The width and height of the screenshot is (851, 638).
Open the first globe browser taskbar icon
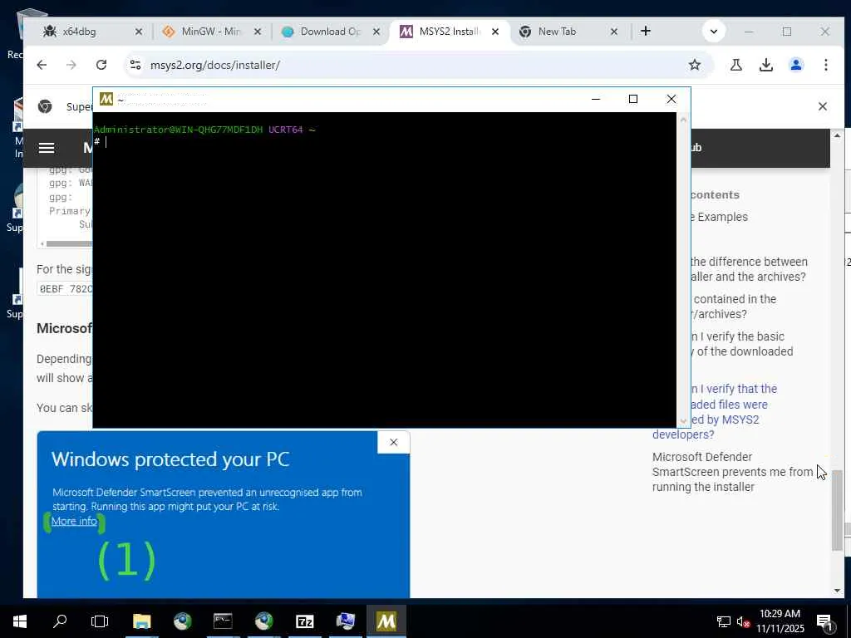point(182,621)
